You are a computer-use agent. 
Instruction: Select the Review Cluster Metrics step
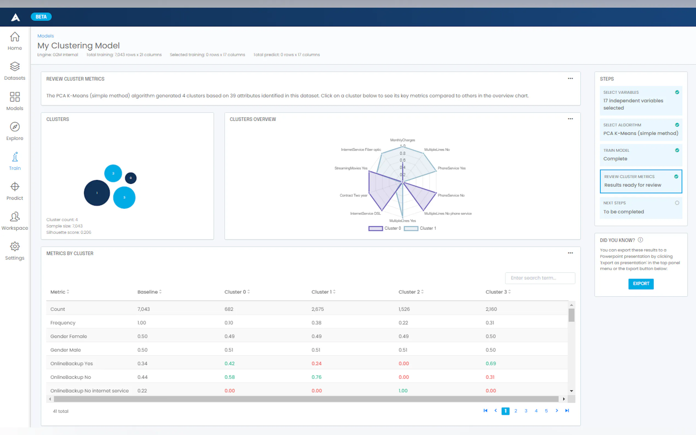[641, 181]
